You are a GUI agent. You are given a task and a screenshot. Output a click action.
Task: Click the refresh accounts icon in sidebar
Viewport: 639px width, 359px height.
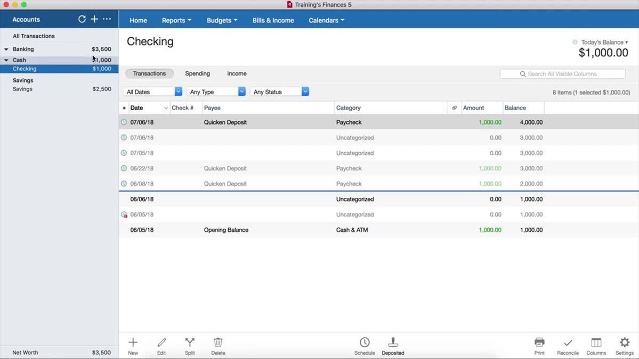[82, 19]
